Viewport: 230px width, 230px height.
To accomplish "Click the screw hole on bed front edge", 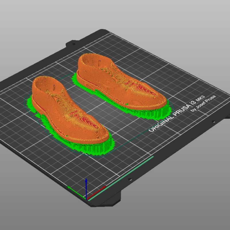I will tap(130, 180).
